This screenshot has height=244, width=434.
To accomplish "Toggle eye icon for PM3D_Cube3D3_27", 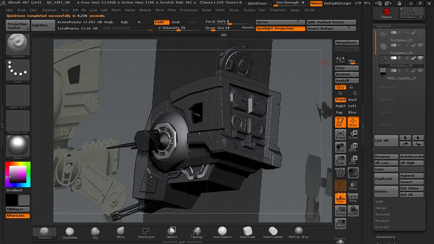I will point(421,71).
